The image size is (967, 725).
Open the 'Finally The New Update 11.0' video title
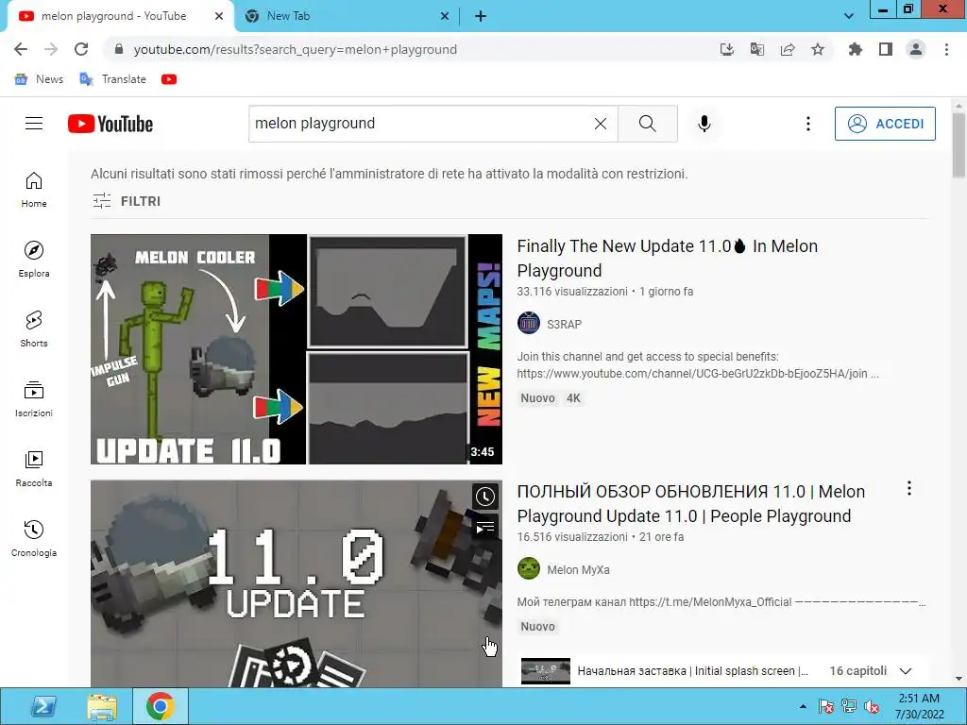[668, 259]
